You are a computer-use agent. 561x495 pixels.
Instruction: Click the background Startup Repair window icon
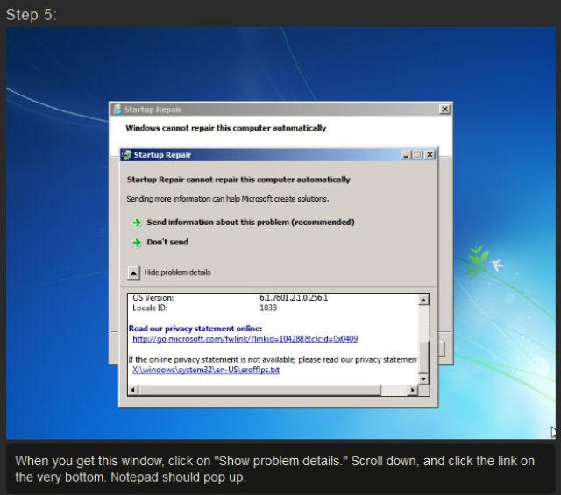117,110
